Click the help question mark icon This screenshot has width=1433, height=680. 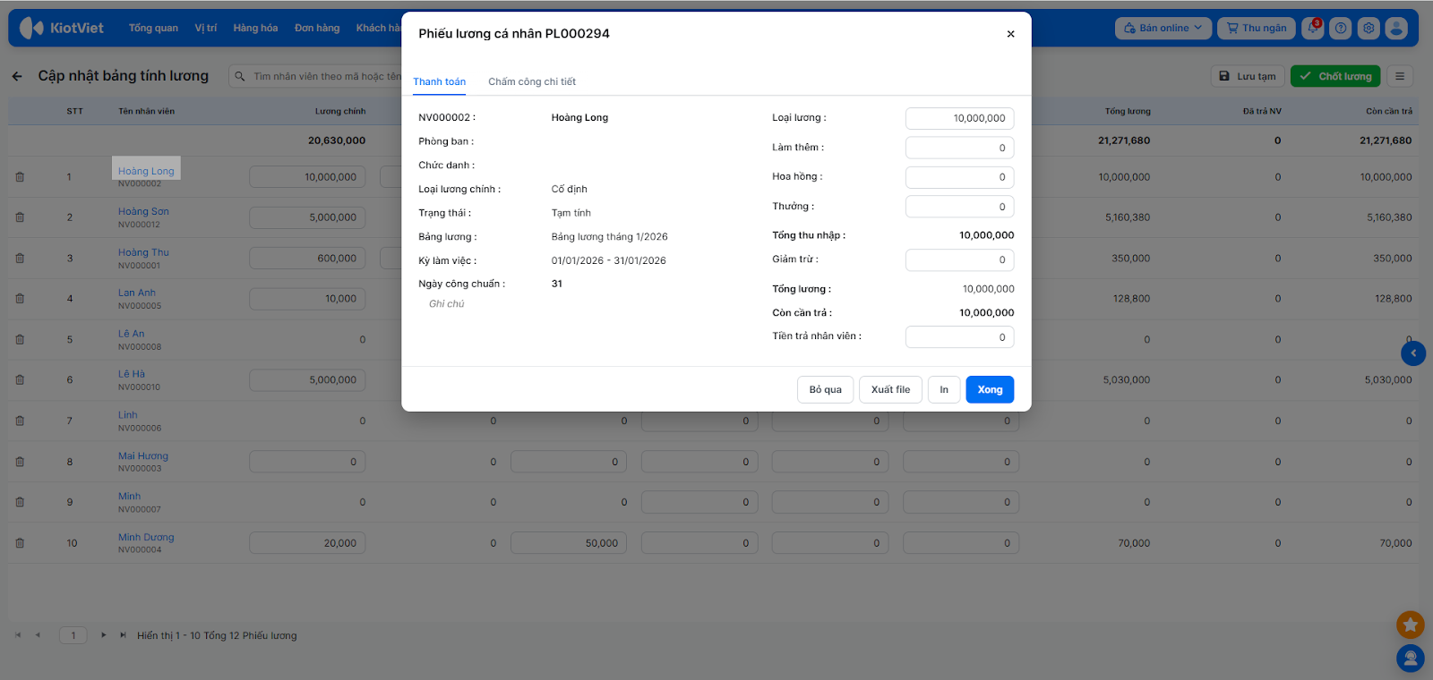point(1341,28)
